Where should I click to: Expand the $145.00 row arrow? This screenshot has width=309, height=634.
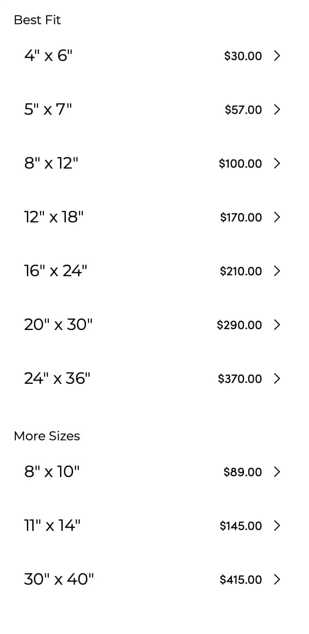[277, 525]
